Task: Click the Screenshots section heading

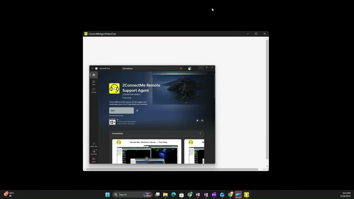Action: click(x=118, y=133)
